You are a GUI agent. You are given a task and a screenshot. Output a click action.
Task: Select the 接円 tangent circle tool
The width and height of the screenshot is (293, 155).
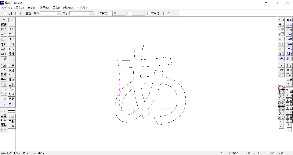4,29
